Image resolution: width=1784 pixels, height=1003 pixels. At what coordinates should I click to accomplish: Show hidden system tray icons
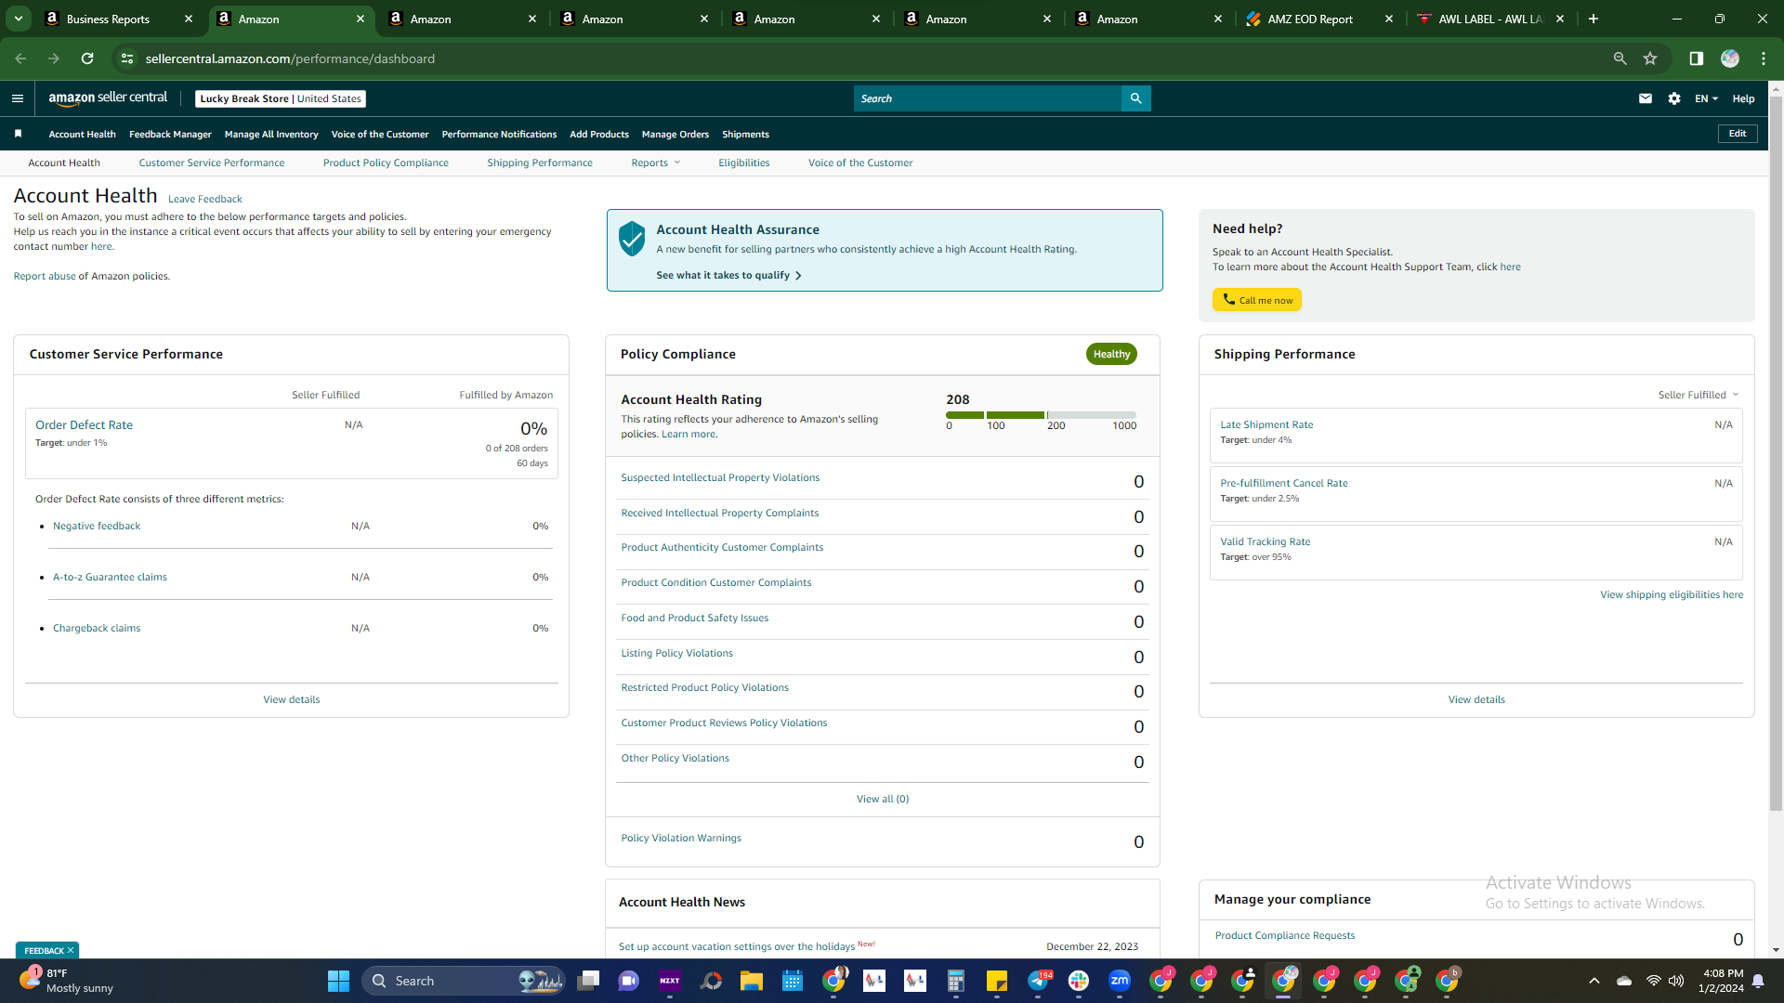point(1594,981)
